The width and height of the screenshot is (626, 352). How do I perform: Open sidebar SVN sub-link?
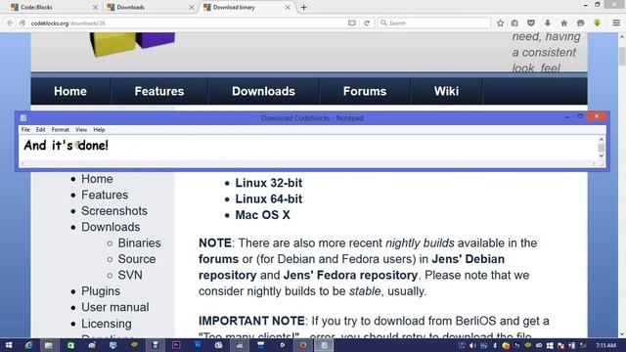click(130, 275)
